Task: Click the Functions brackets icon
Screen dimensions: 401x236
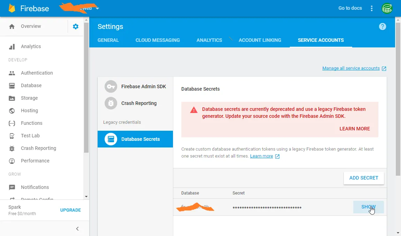Action: (x=12, y=123)
